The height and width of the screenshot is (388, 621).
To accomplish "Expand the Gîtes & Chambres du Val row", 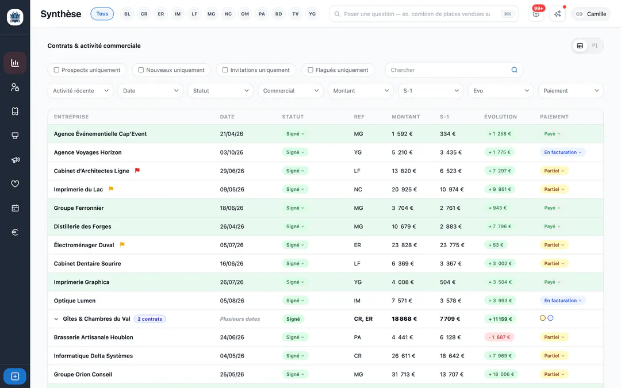I will pos(56,318).
